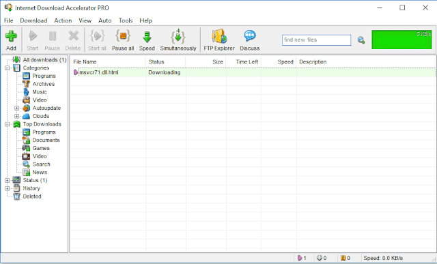Image resolution: width=437 pixels, height=264 pixels.
Task: Select the Clouds category
Action: coord(41,116)
